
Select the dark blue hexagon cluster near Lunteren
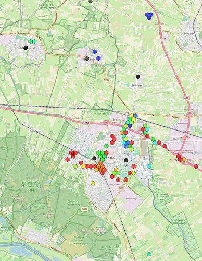[149, 16]
